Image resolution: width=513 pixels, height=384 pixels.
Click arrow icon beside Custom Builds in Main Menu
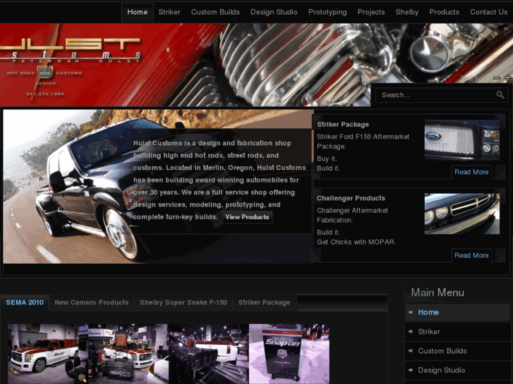[411, 351]
